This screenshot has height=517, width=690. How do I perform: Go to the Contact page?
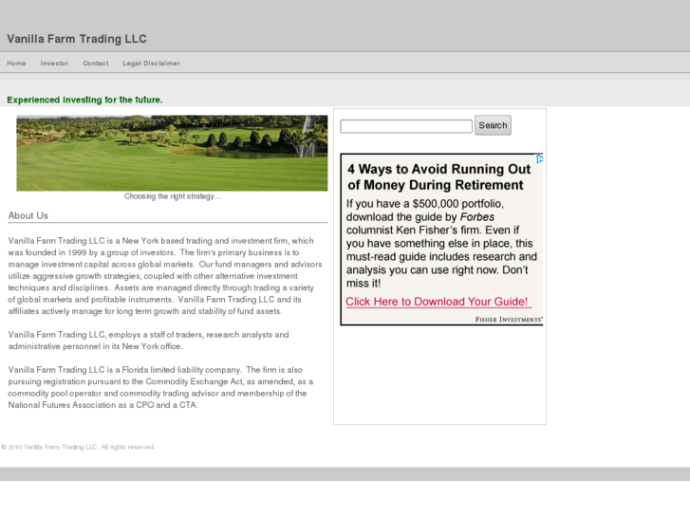click(96, 64)
